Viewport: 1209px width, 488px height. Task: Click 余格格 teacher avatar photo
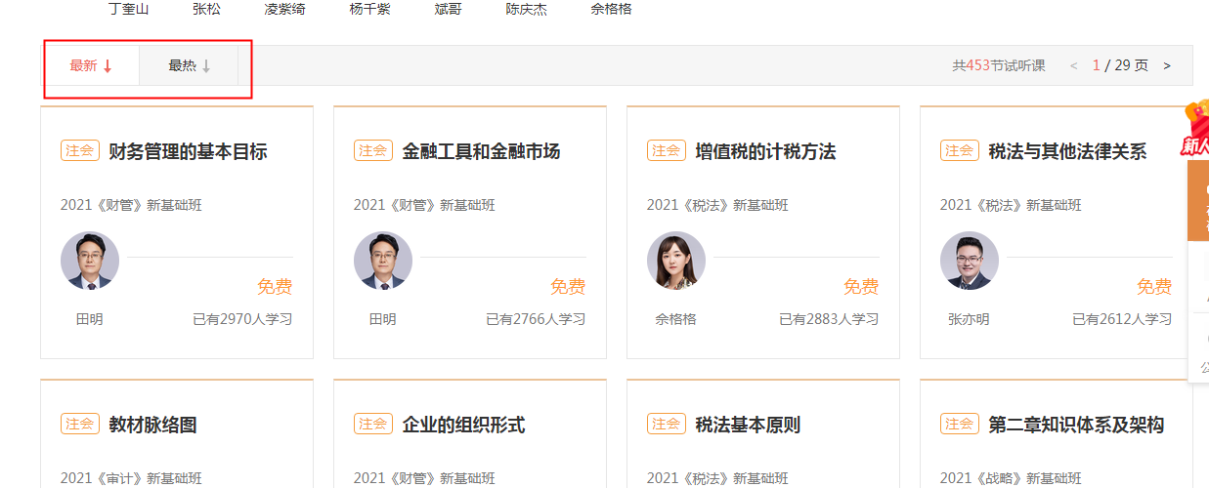coord(676,261)
